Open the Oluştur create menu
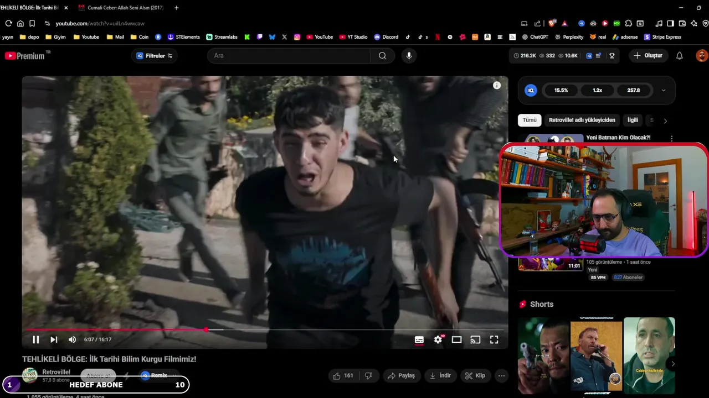The width and height of the screenshot is (709, 398). pos(648,55)
